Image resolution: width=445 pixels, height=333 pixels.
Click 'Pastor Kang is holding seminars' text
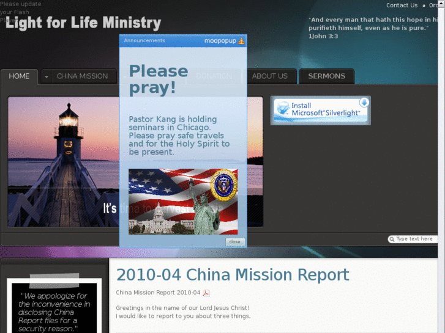coord(179,136)
